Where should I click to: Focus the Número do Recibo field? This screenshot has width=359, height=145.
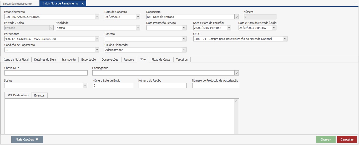pyautogui.click(x=163, y=85)
